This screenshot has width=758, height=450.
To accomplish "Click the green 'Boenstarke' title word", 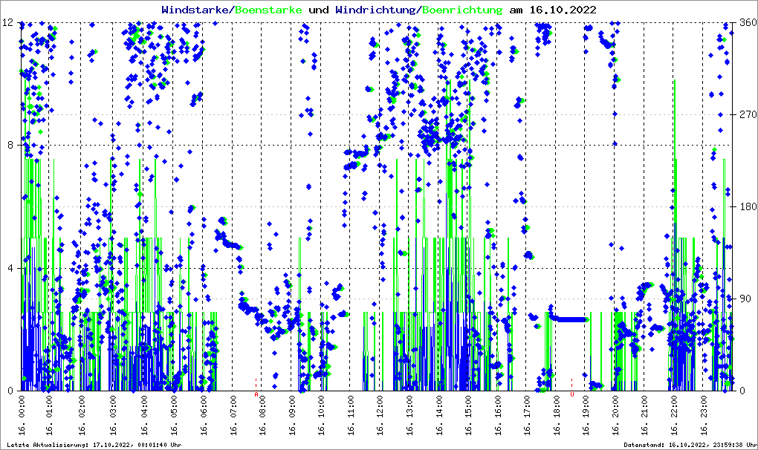I will pos(268,10).
